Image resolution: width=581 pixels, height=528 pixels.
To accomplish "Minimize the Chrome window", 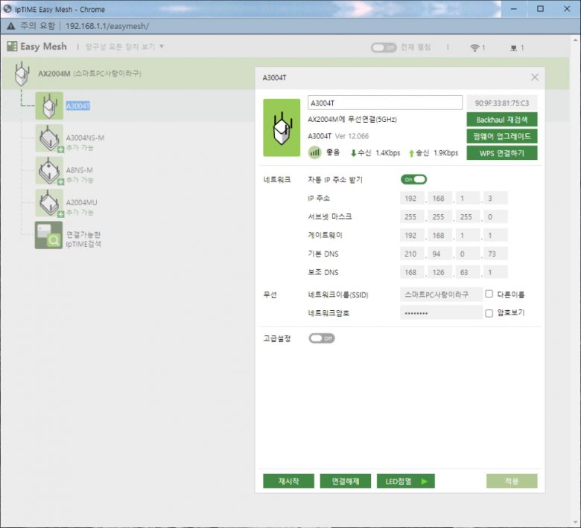I will 513,9.
